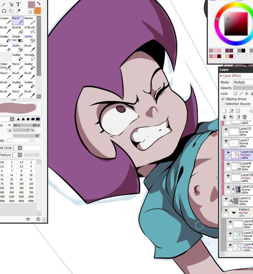Select the Selection Source radio button
Viewport: 253px width, 274px height.
click(223, 104)
